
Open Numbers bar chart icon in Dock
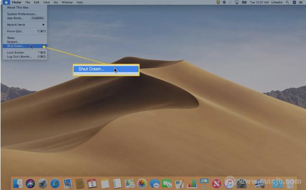(x=192, y=183)
